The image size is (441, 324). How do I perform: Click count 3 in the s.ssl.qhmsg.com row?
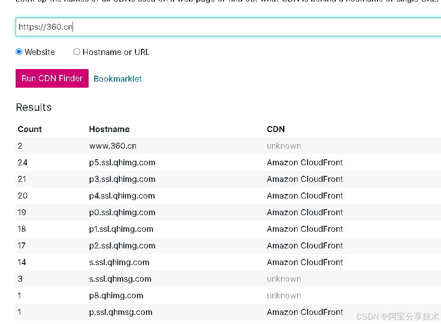[20, 279]
